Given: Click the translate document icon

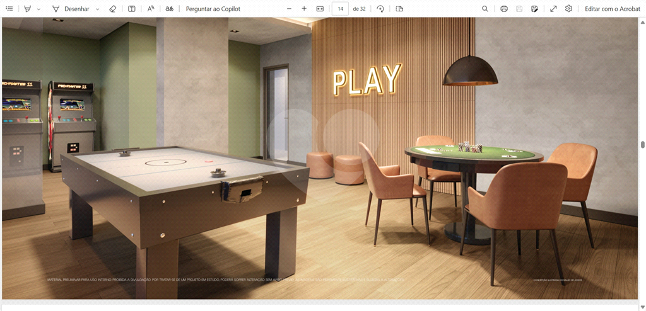Looking at the screenshot, I should tap(169, 9).
